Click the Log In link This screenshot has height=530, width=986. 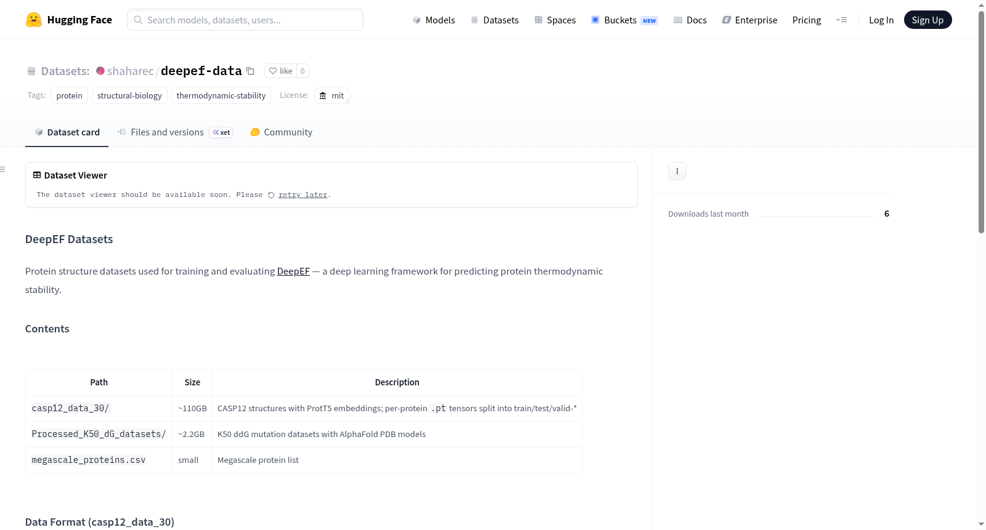(881, 20)
